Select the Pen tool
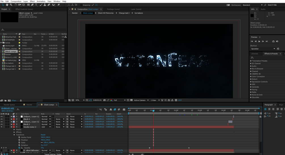 pyautogui.click(x=32, y=5)
